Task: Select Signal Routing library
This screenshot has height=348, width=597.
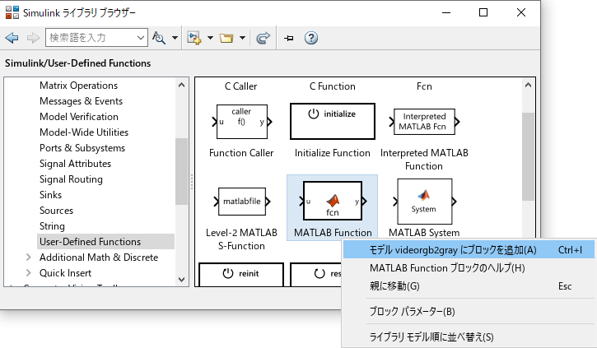Action: click(x=71, y=179)
